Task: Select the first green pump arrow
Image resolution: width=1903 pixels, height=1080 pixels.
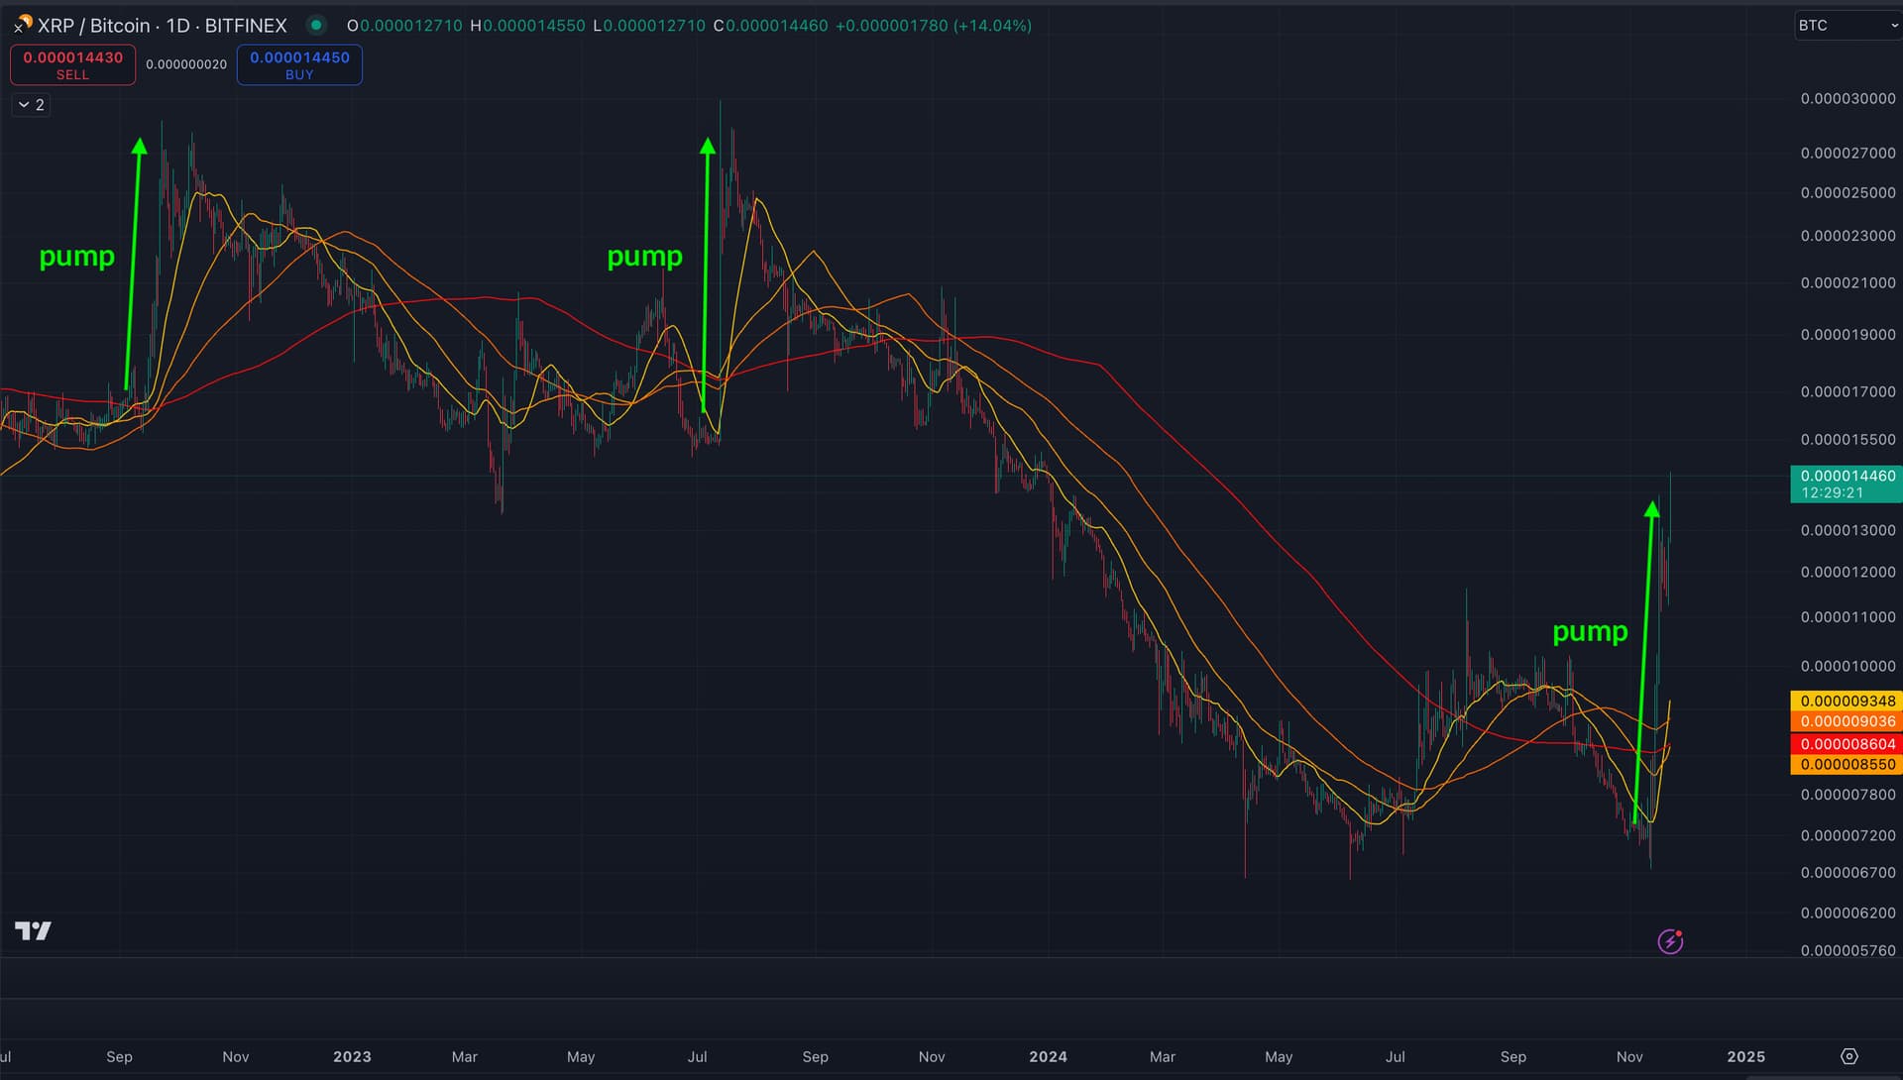Action: [134, 263]
